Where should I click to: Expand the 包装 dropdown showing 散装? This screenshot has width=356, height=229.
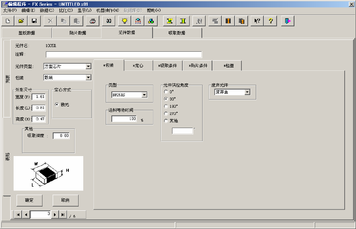(88, 78)
